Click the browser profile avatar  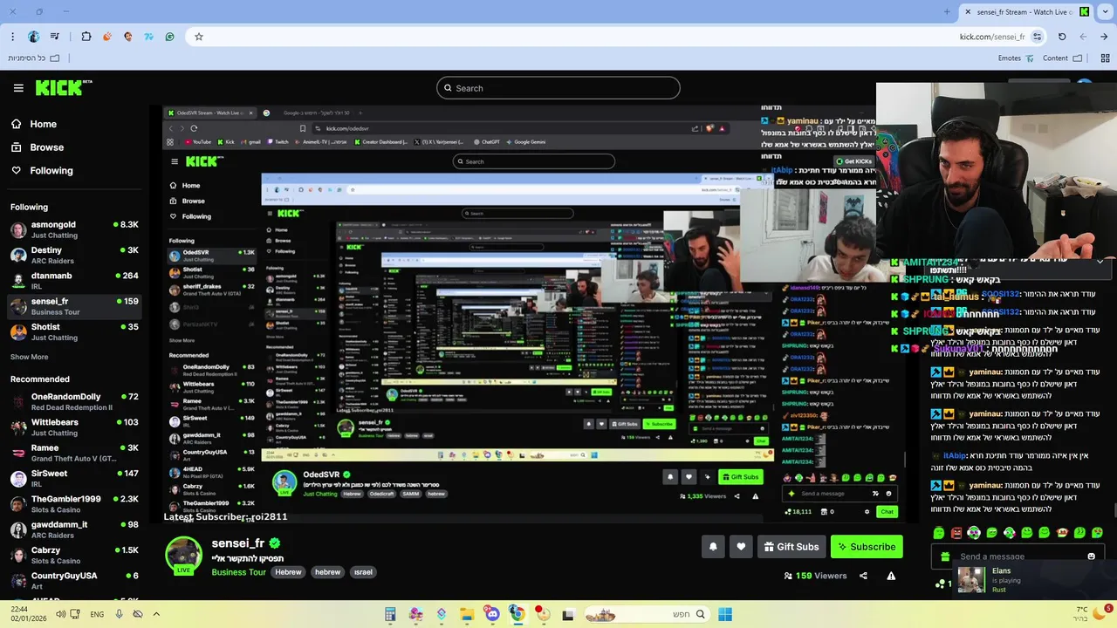[x=33, y=37]
